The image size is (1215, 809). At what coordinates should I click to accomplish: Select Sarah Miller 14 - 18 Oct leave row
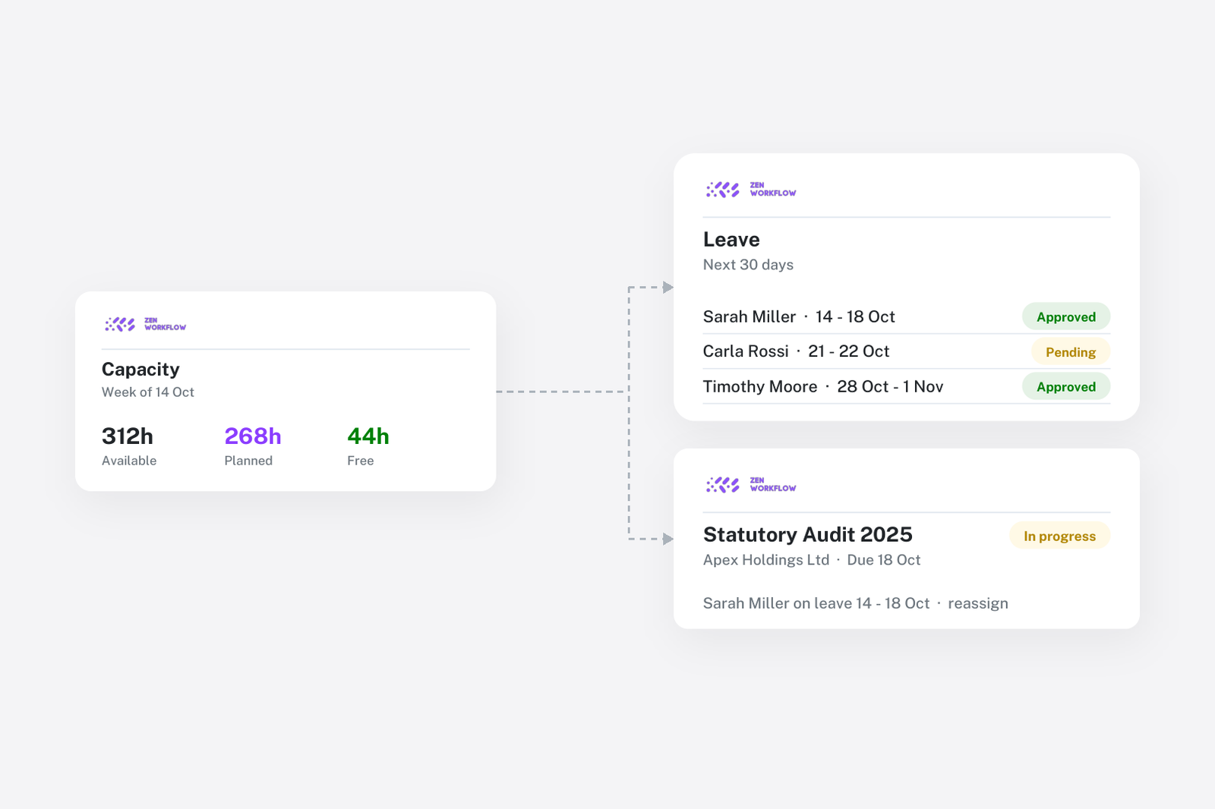tap(907, 316)
